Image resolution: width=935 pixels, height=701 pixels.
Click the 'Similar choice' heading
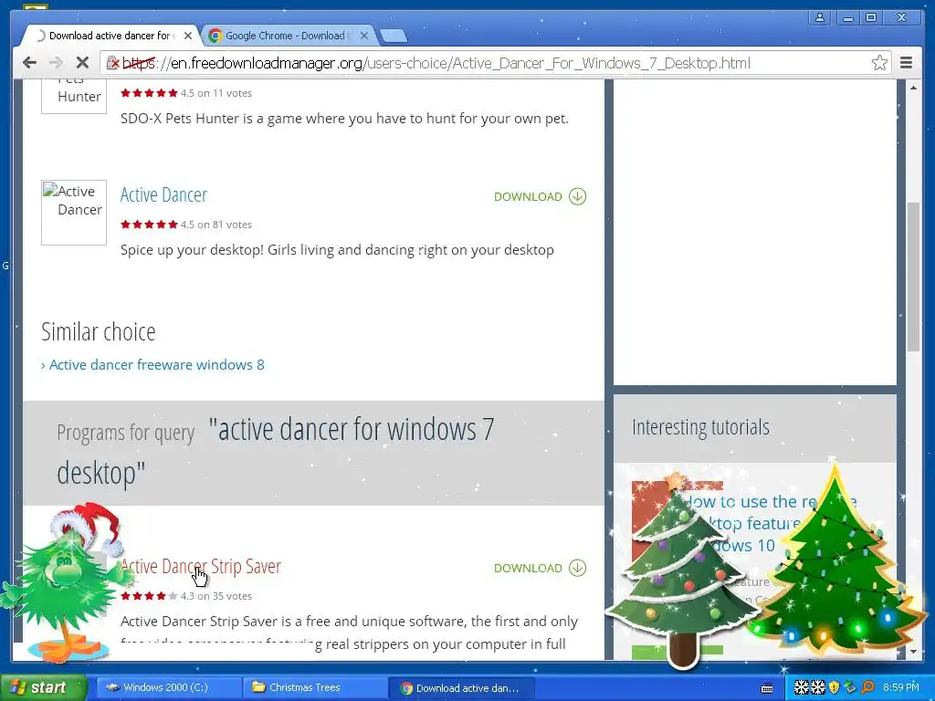click(99, 331)
